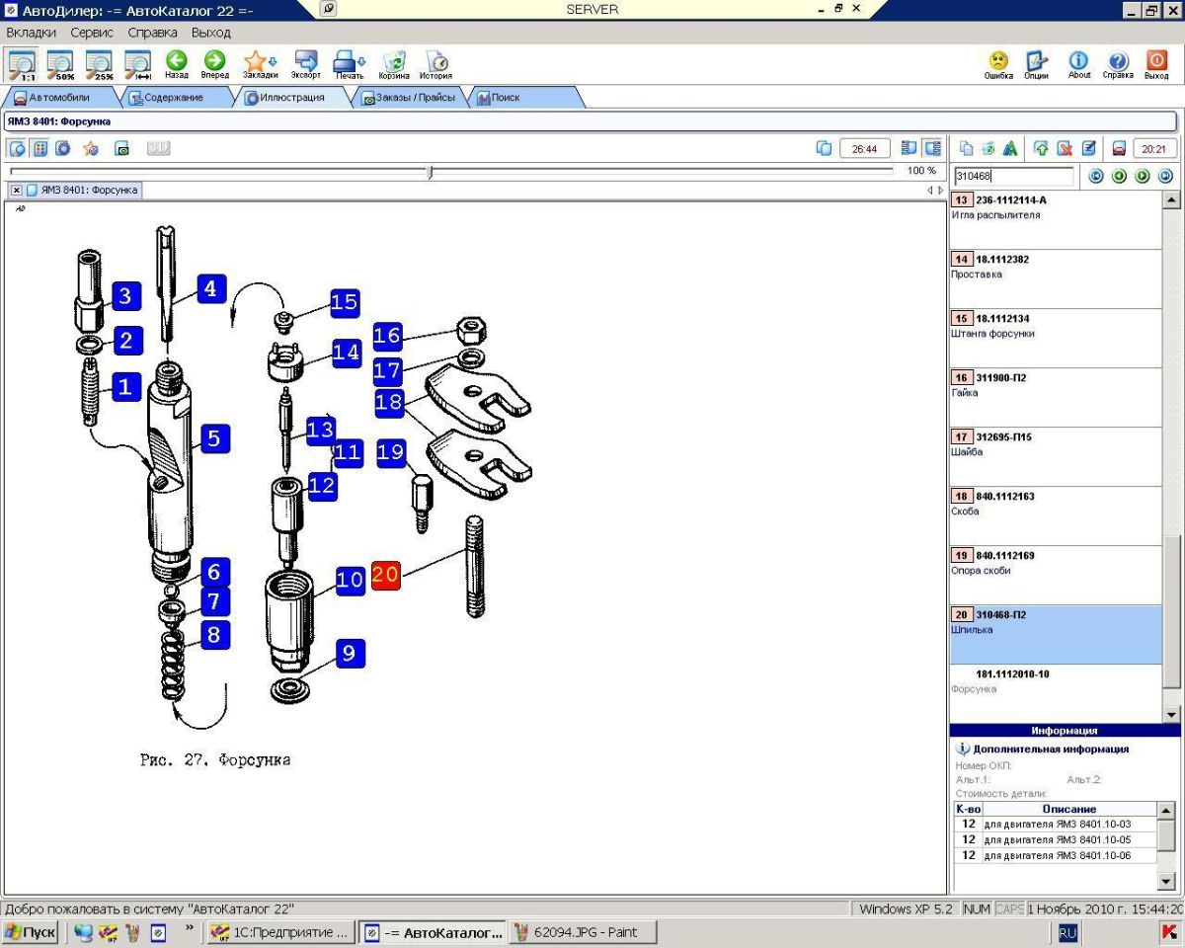Screen dimensions: 1185x948
Task: Set illustration zoom to 25%
Action: pyautogui.click(x=100, y=65)
